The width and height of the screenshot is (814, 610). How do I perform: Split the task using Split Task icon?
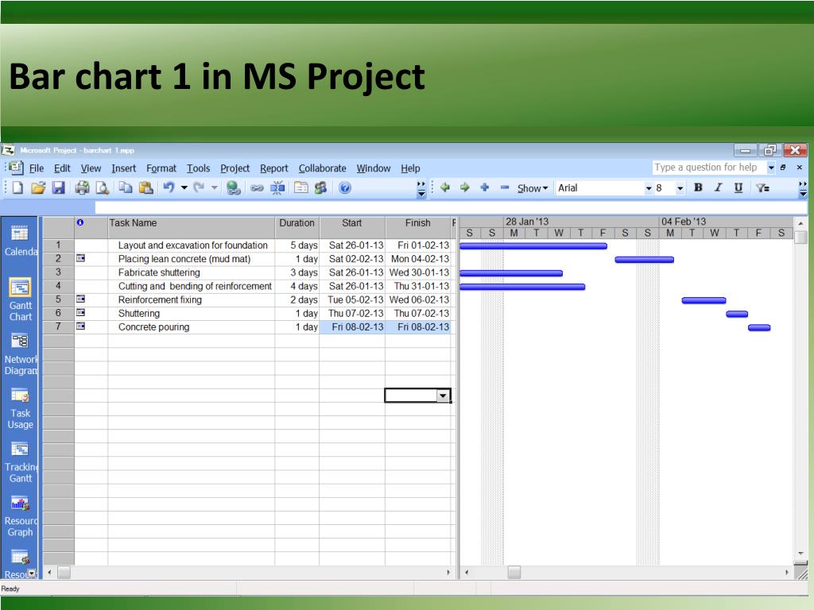277,187
